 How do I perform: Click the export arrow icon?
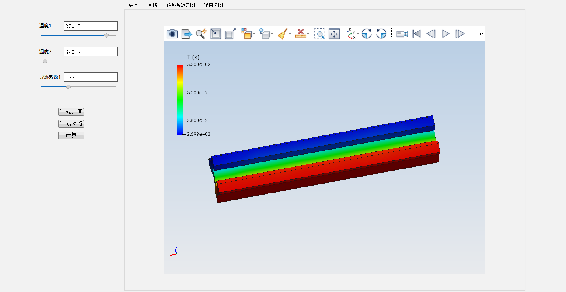click(187, 34)
